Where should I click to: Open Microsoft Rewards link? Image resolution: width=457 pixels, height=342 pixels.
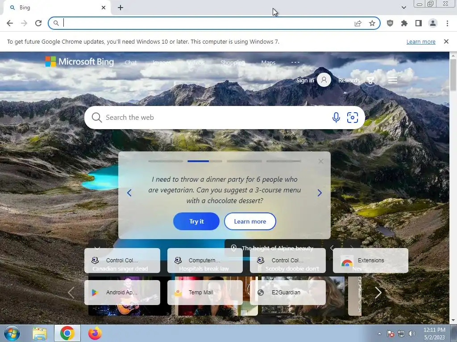(349, 80)
